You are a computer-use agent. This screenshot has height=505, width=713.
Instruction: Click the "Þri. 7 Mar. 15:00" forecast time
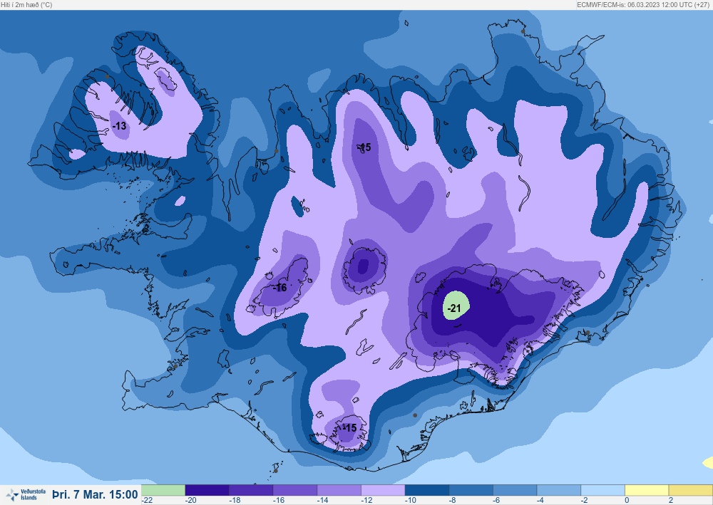pos(95,494)
